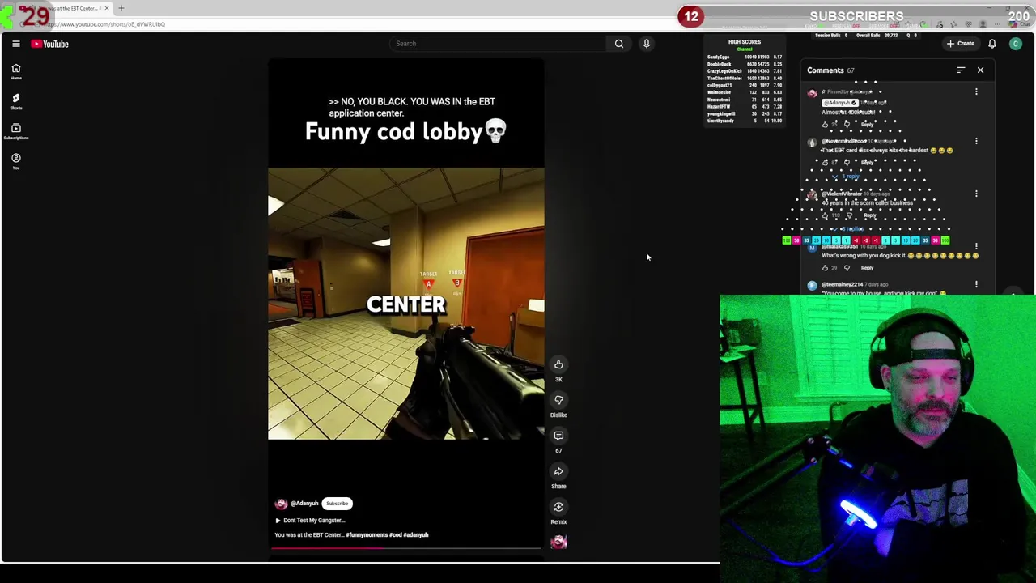Reply to the EBT card diss comment

(867, 163)
